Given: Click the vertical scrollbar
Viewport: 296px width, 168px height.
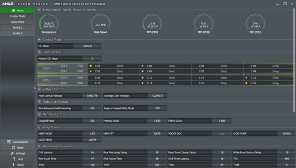Looking at the screenshot, I should [x=294, y=60].
